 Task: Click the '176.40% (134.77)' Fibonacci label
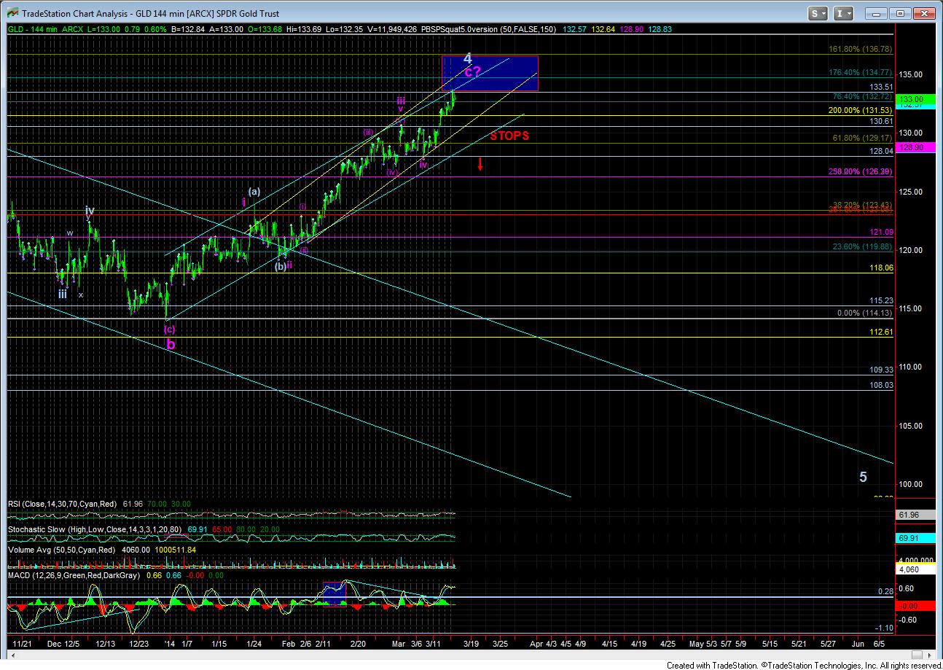(861, 72)
